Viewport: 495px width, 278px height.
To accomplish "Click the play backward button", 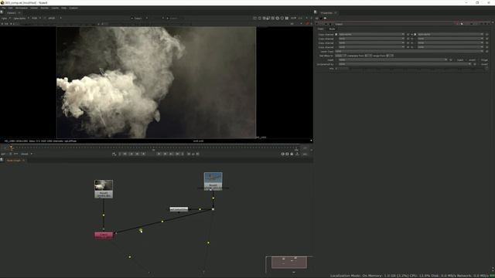I will tap(143, 154).
